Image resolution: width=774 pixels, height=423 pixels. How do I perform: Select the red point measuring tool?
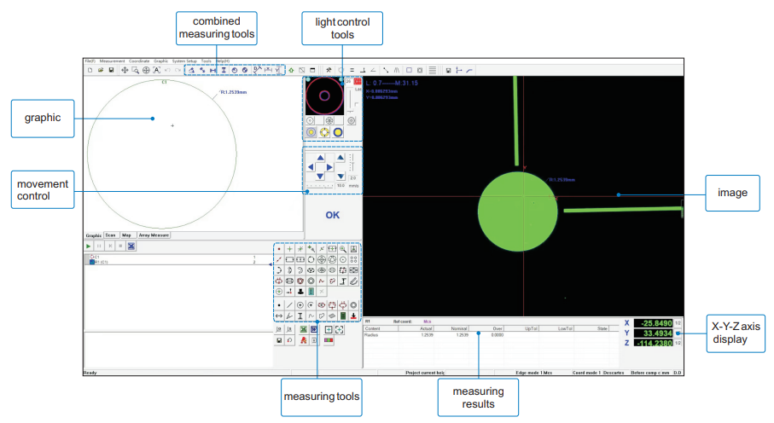click(x=279, y=249)
